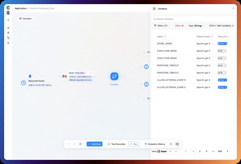
Task: Go to the Application breadcrumb
Action: pos(21,8)
